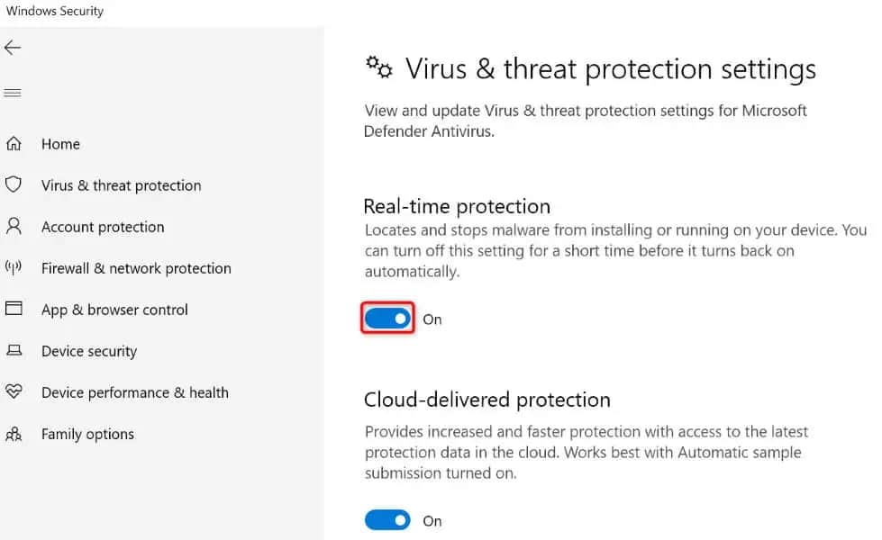882x540 pixels.
Task: Open the hamburger navigation menu icon
Action: [13, 93]
